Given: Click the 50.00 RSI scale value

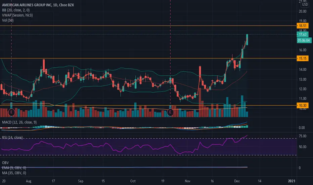Looking at the screenshot, I should pyautogui.click(x=303, y=147).
